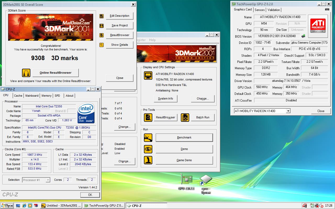Click the Driver Version field in GPU-Z
This screenshot has width=335, height=209.
tap(291, 81)
